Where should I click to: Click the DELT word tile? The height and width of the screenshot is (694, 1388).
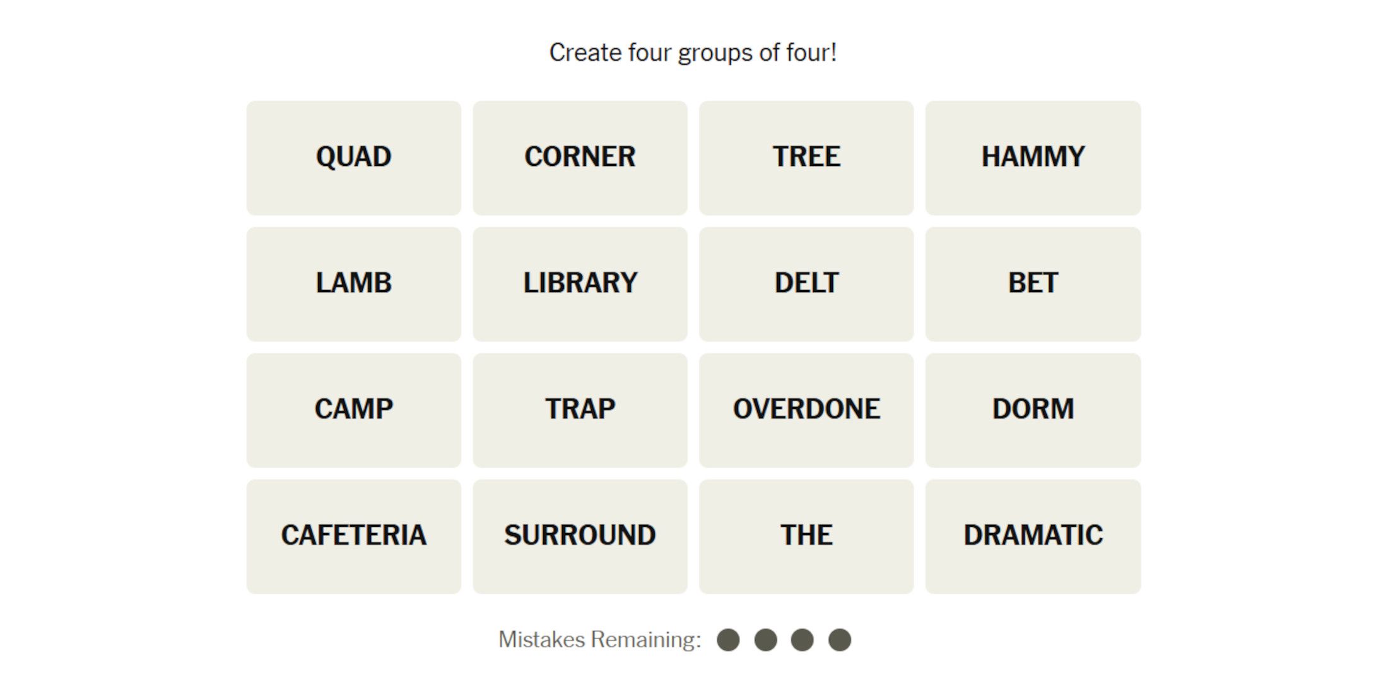[x=806, y=284]
